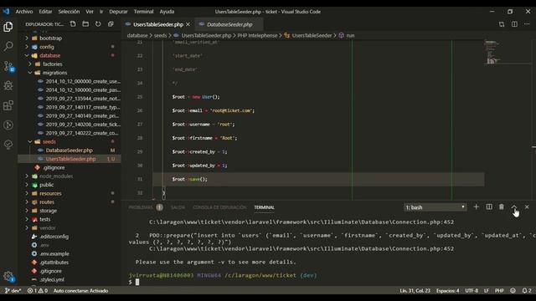Click UsersTableSeeder class in breadcrumb
The width and height of the screenshot is (536, 301).
[x=312, y=35]
